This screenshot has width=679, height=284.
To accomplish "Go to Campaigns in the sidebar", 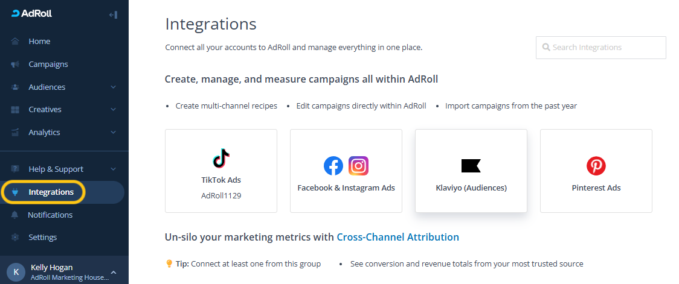I will [x=48, y=65].
